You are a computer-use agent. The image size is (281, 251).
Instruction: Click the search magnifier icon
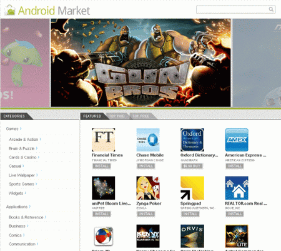tap(271, 9)
